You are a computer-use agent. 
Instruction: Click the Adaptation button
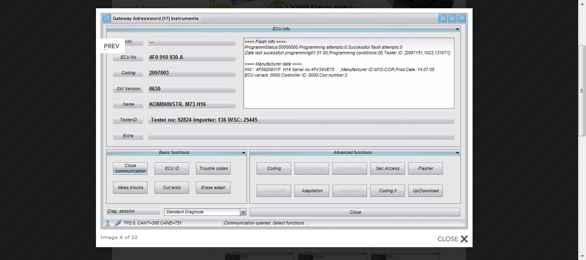pos(312,191)
